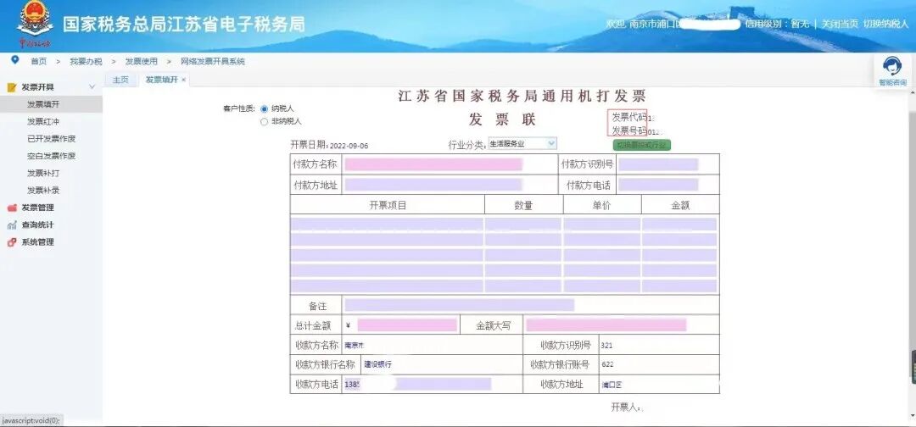Open 已开发票作废 in sidebar
Image resolution: width=916 pixels, height=427 pixels.
[x=52, y=139]
